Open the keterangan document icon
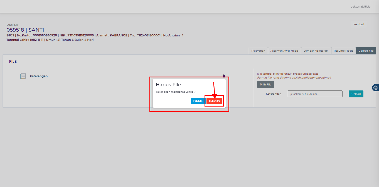Viewport: 379px width, 187px height. click(23, 76)
